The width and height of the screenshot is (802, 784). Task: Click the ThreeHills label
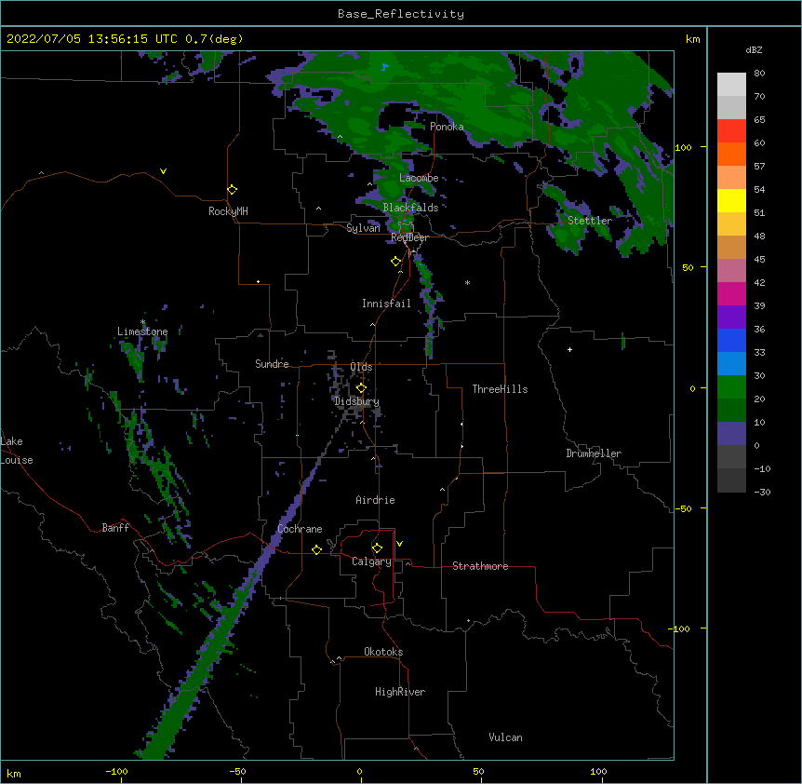500,389
